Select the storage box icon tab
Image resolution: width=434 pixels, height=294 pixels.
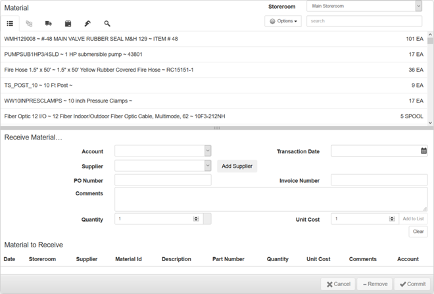click(68, 24)
